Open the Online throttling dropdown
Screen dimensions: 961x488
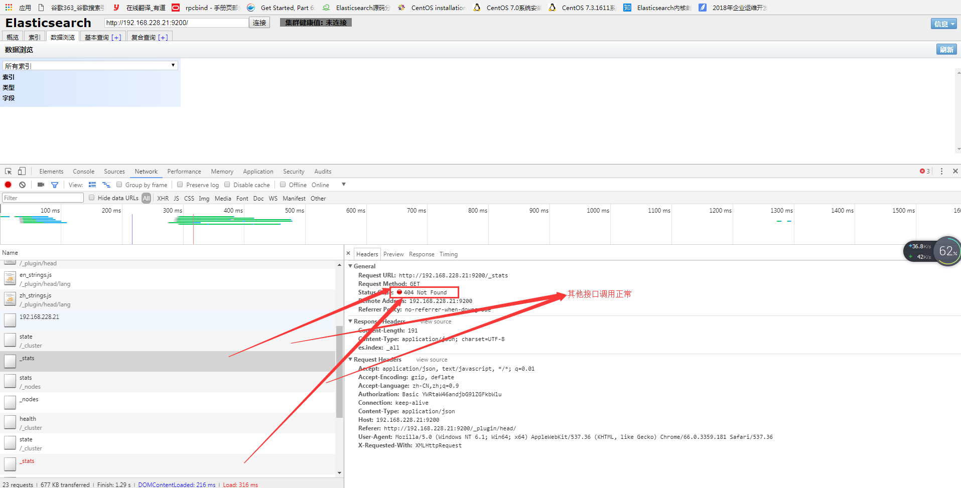[328, 185]
